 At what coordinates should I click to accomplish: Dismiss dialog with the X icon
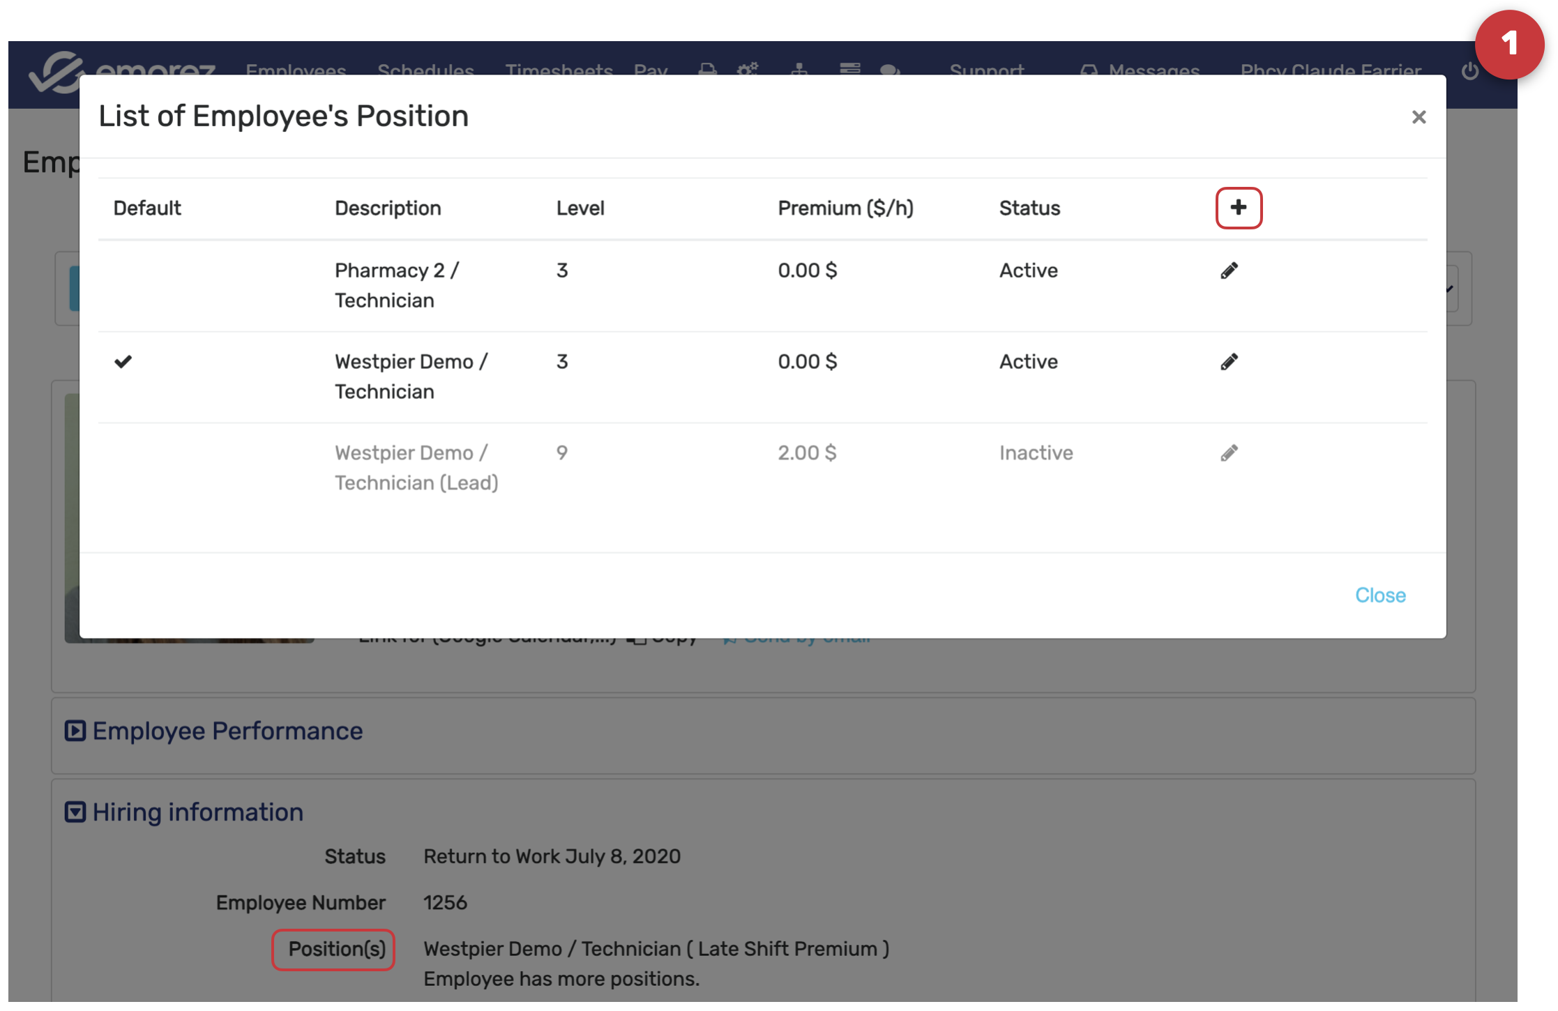[1418, 117]
